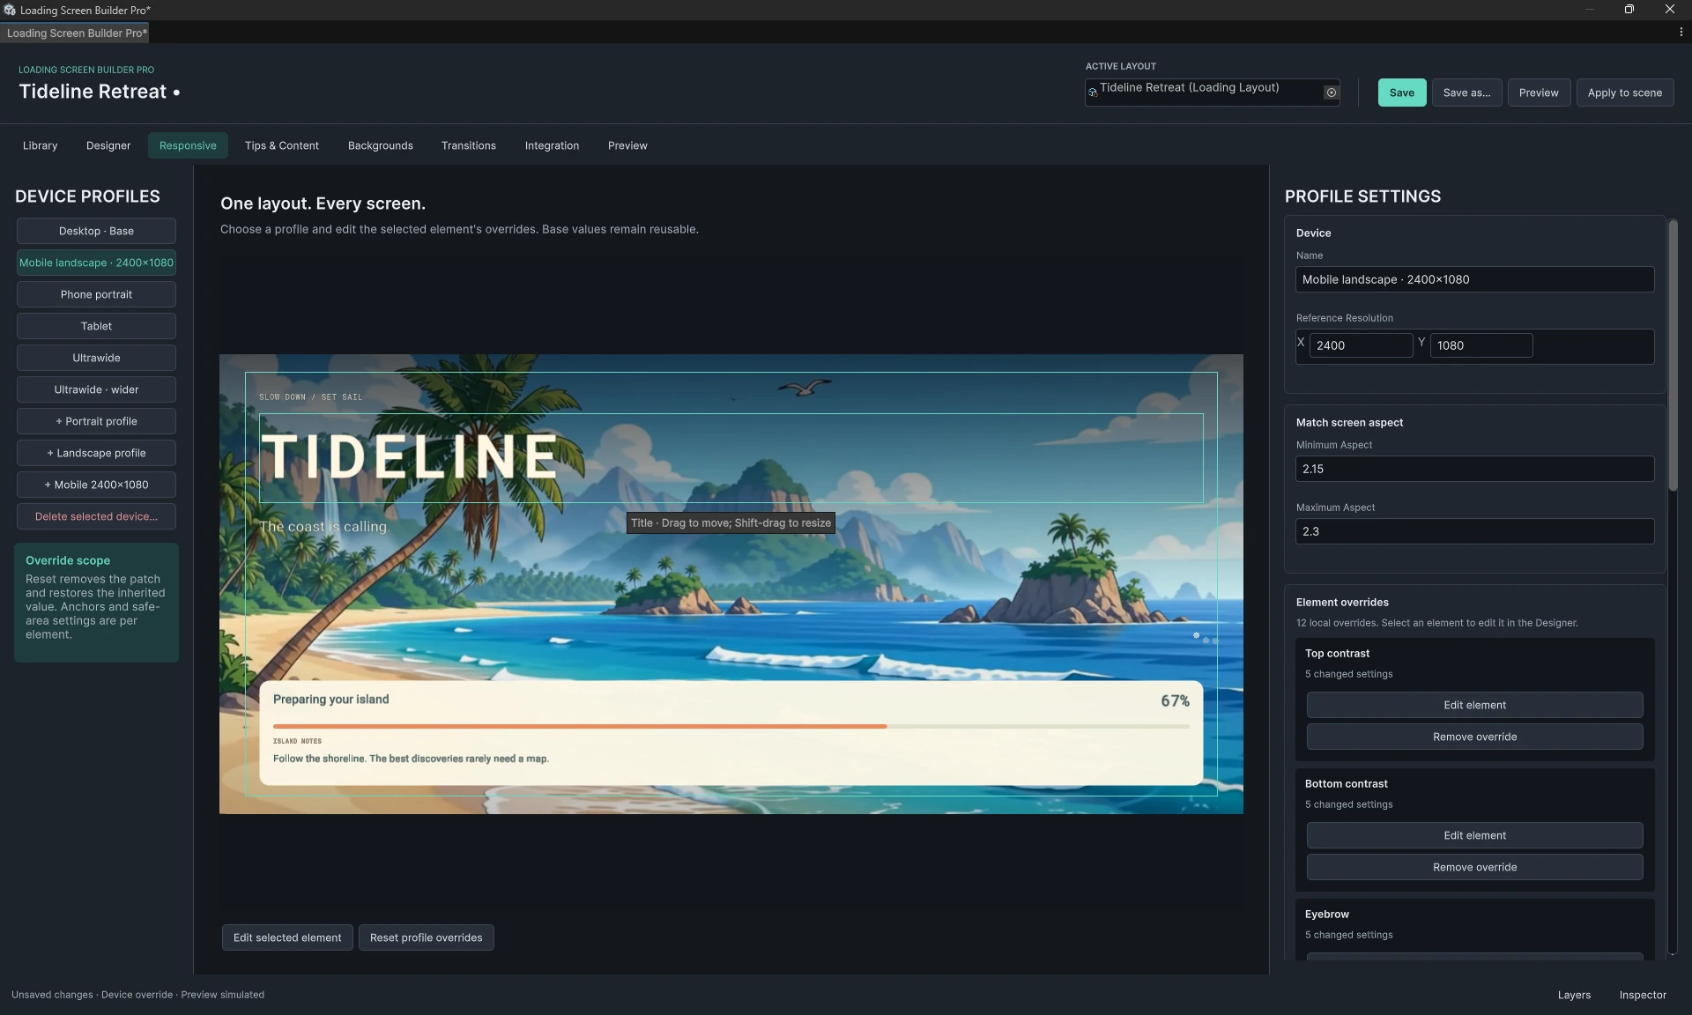Add a new Landscape profile
Viewport: 1692px width, 1015px height.
[96, 453]
